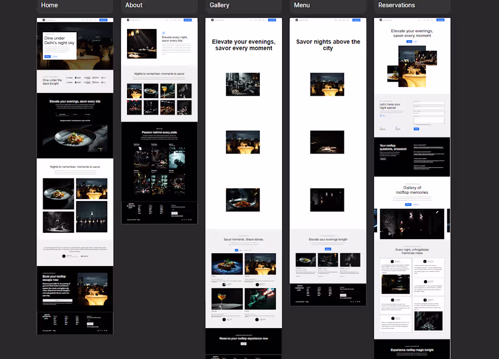
Task: Click the blue navbar button on the About page
Action: pyautogui.click(x=188, y=20)
